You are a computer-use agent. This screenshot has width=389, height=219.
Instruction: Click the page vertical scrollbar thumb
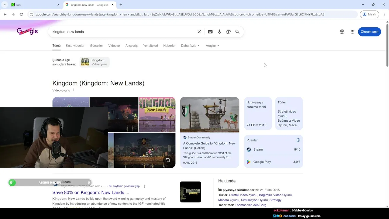387,45
